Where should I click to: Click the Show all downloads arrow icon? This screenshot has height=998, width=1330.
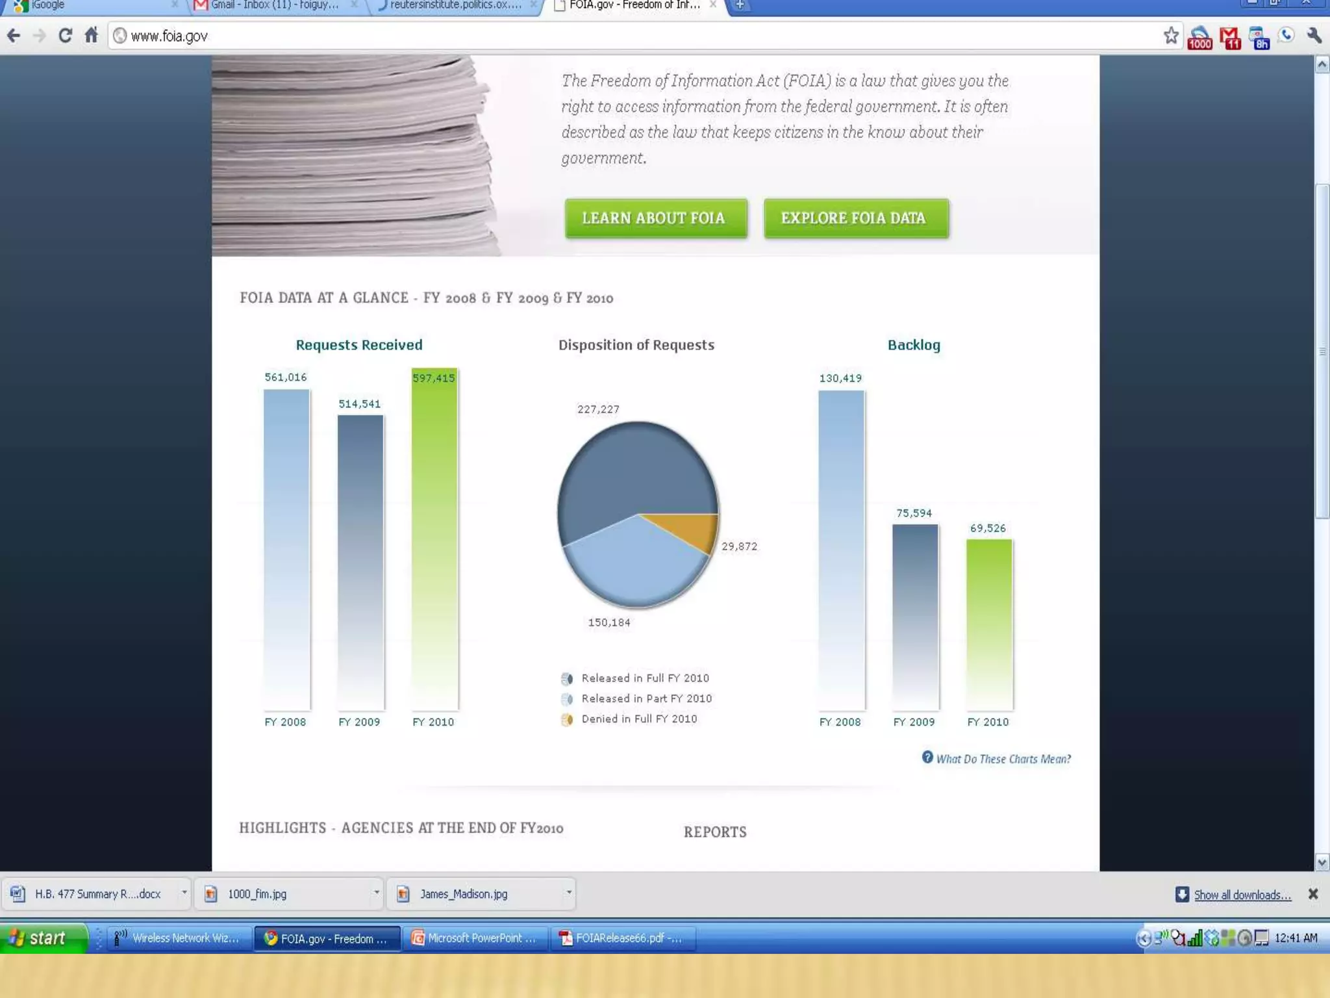coord(1182,894)
